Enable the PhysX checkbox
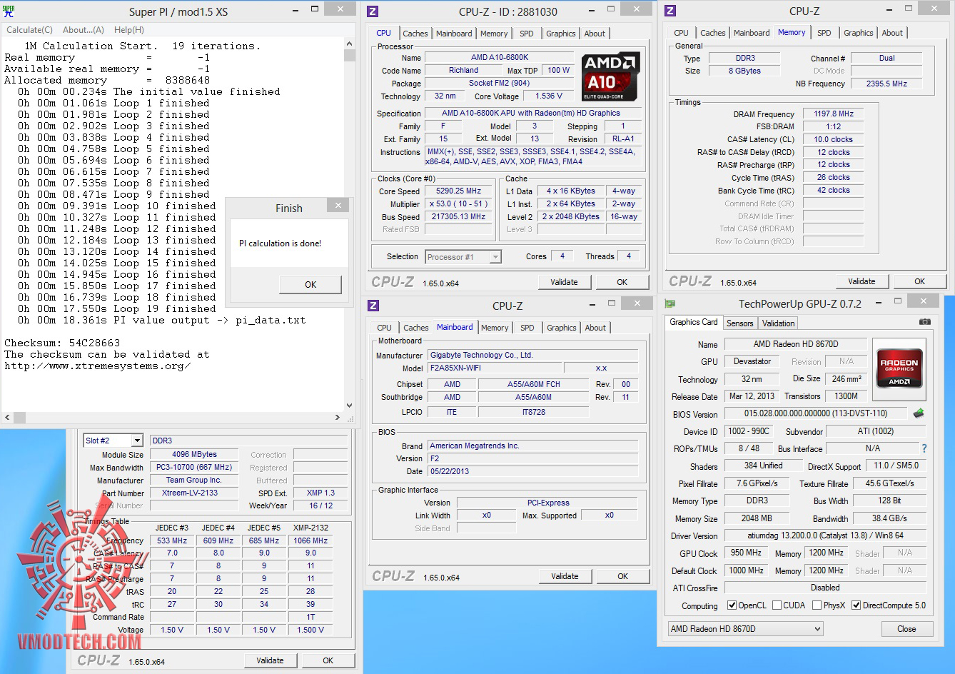955x674 pixels. coord(817,605)
